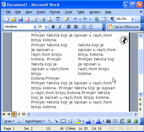Viewport: 144px width, 132px height.
Task: Open the Print Preview icon
Action: [x=50, y=19]
